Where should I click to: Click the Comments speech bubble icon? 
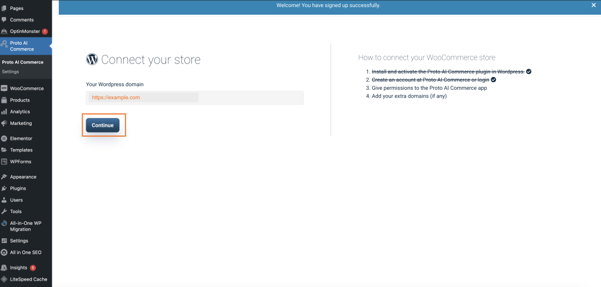click(x=4, y=19)
